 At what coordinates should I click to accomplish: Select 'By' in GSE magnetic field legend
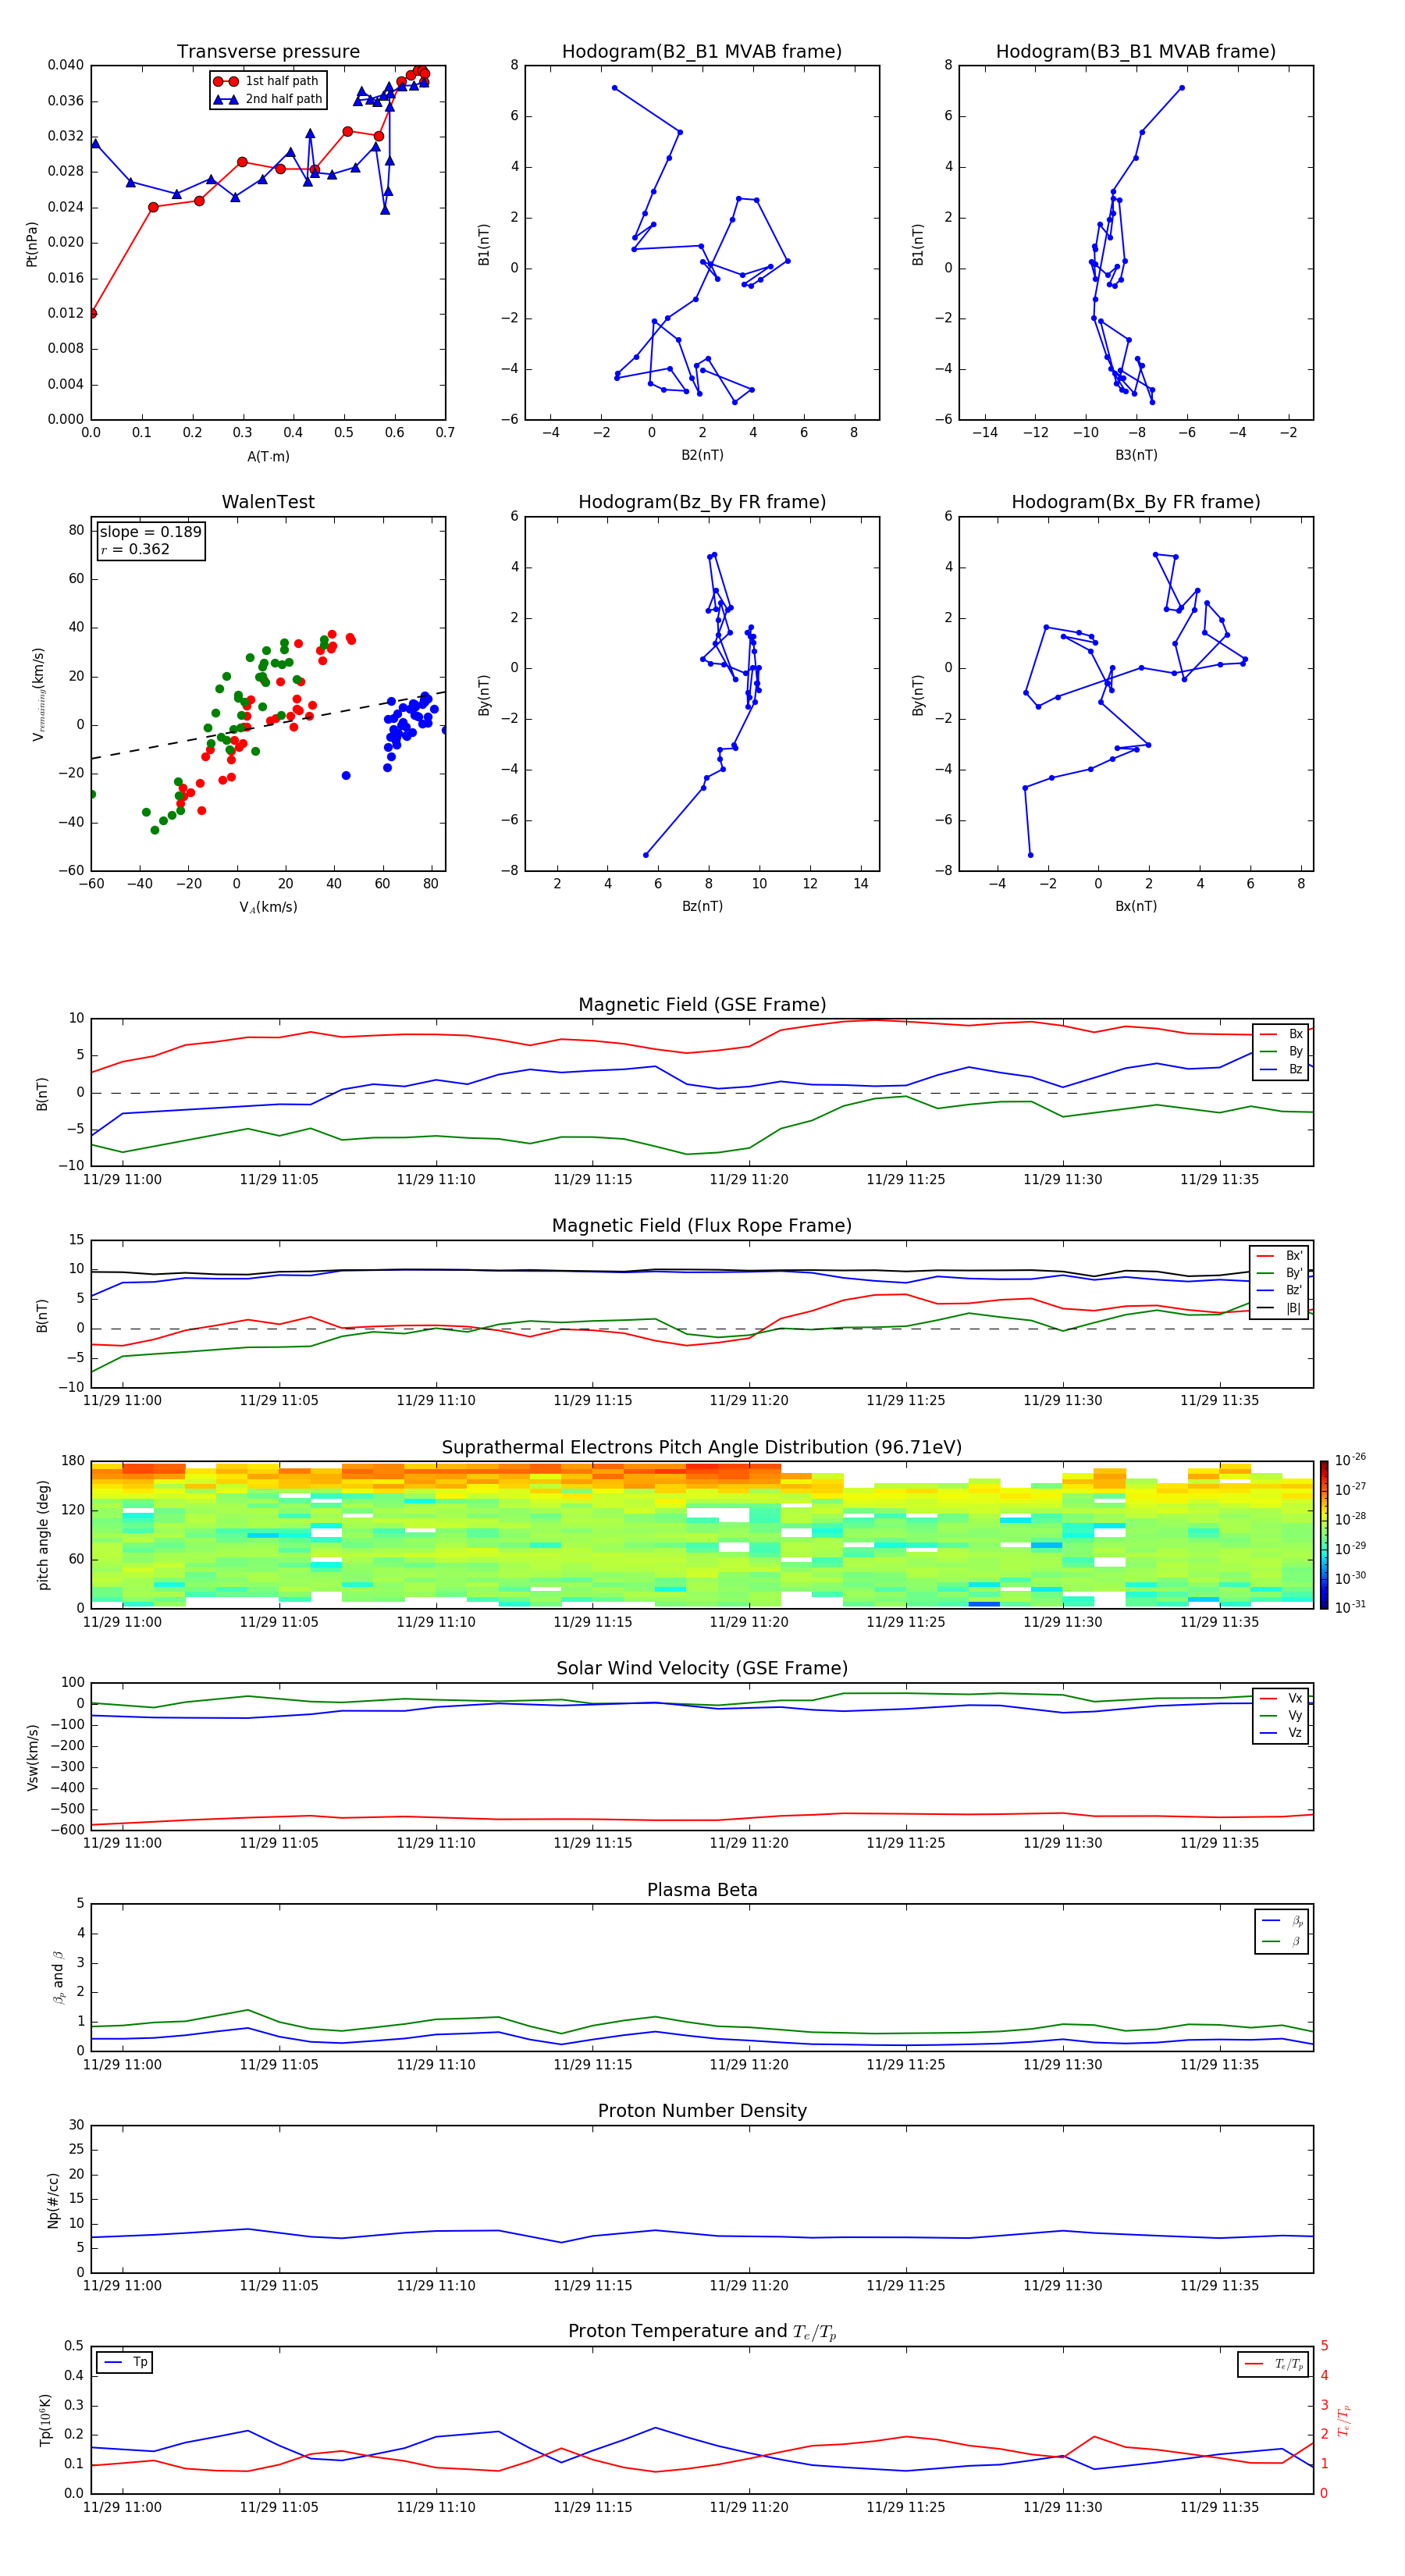pos(1282,1051)
